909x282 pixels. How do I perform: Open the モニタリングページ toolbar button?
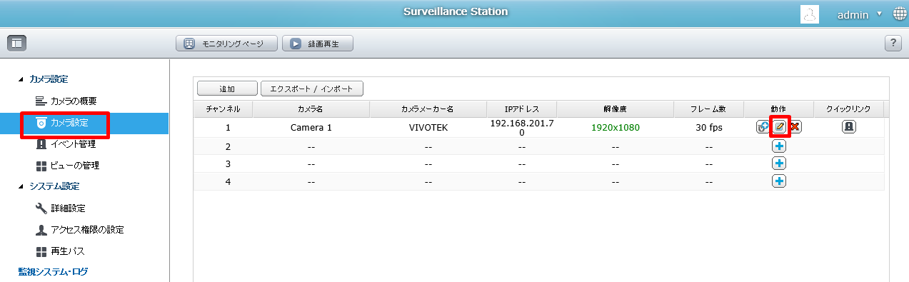pos(226,44)
